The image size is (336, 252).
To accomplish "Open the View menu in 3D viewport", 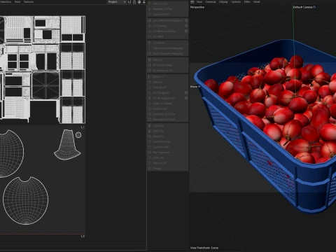I will click(199, 2).
